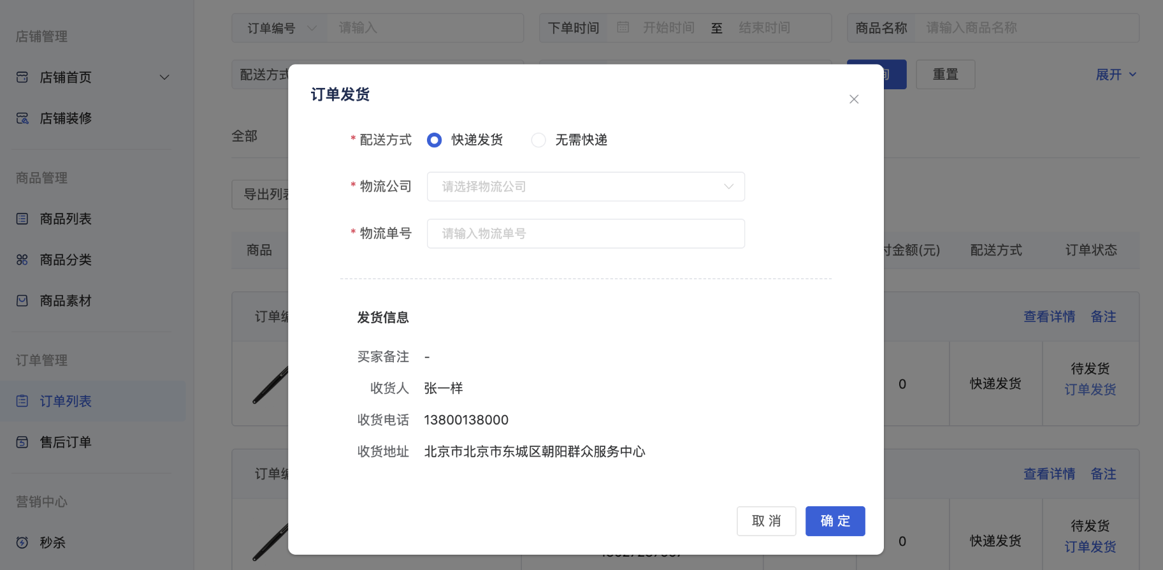Click 备注 for the first order
The width and height of the screenshot is (1163, 570).
click(x=1103, y=317)
